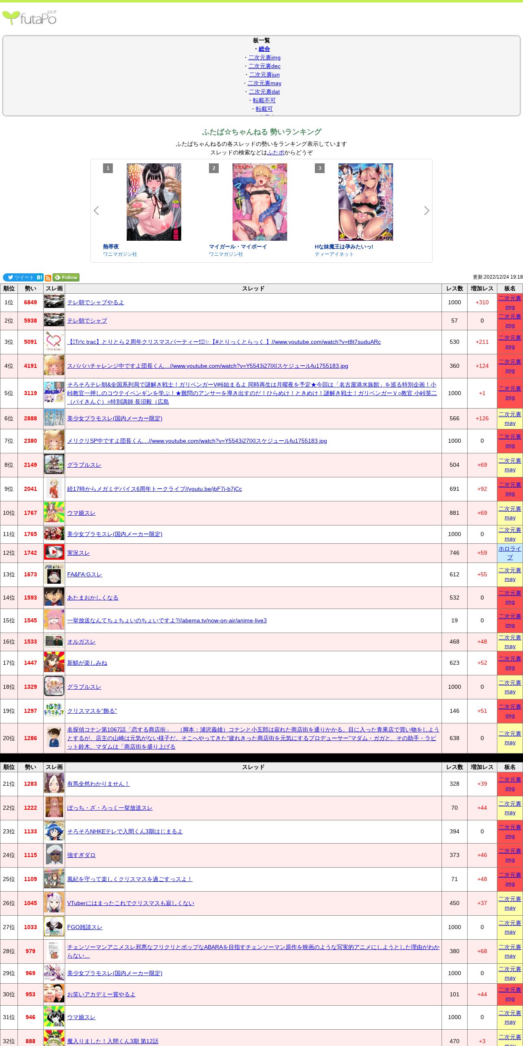Open the ティーアイネット publisher link

pyautogui.click(x=334, y=254)
